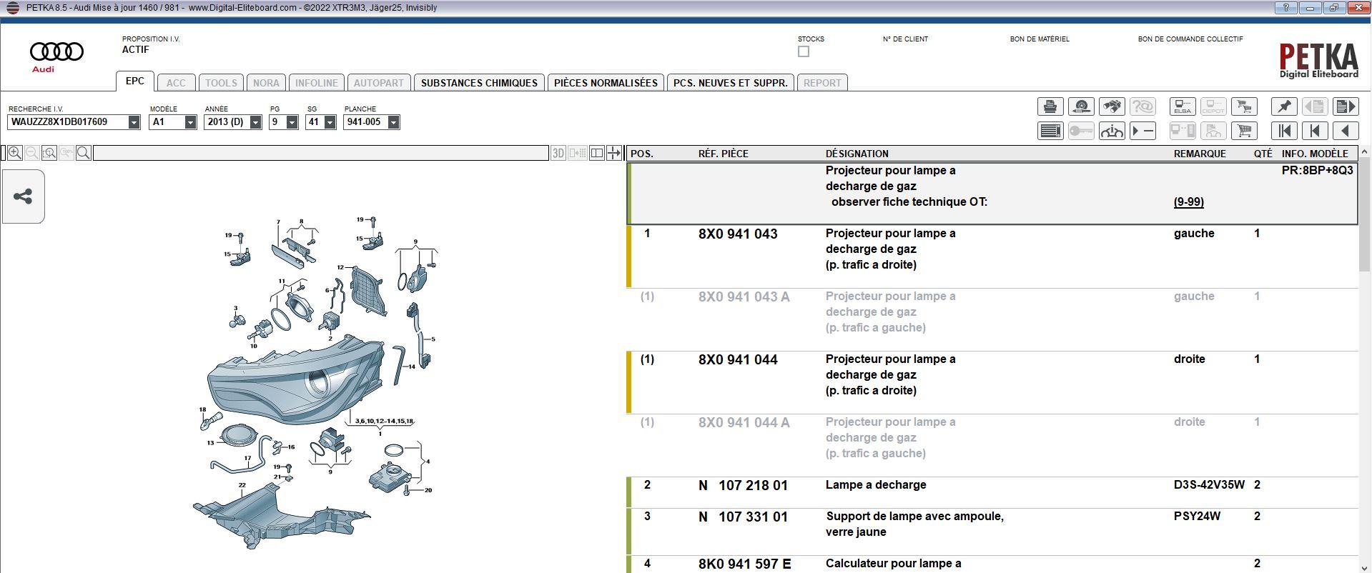Select part number 8X0 941 043
Image resolution: width=1372 pixels, height=573 pixels.
(738, 234)
